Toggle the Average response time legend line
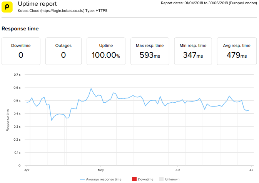The height and width of the screenshot is (183, 259). point(101,179)
